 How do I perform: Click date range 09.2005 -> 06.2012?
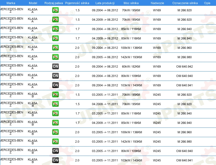pyautogui.click(x=105, y=57)
